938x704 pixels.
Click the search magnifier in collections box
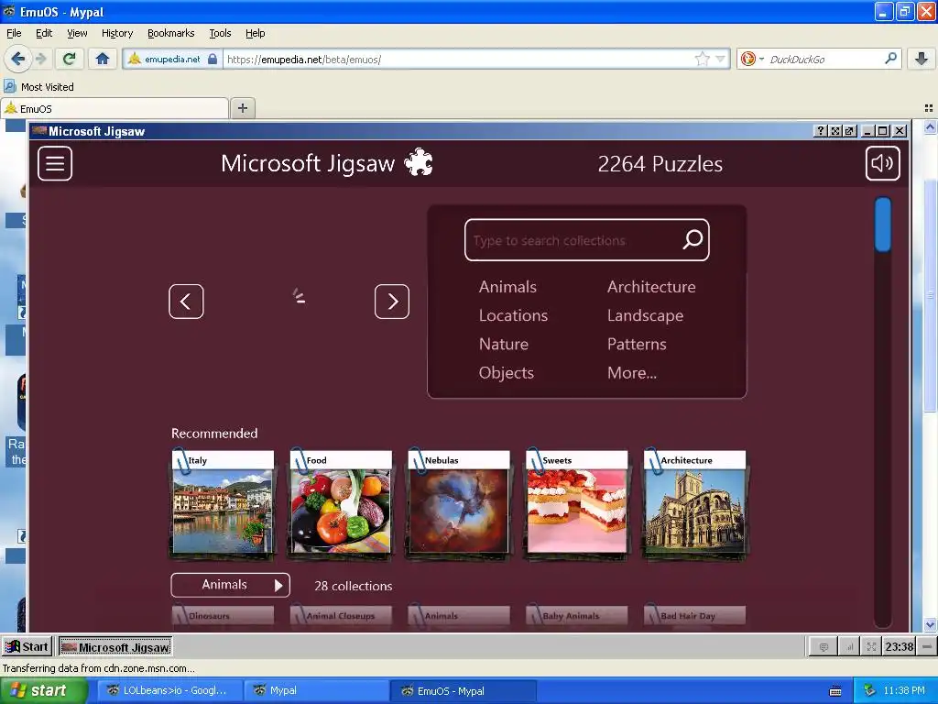click(693, 239)
